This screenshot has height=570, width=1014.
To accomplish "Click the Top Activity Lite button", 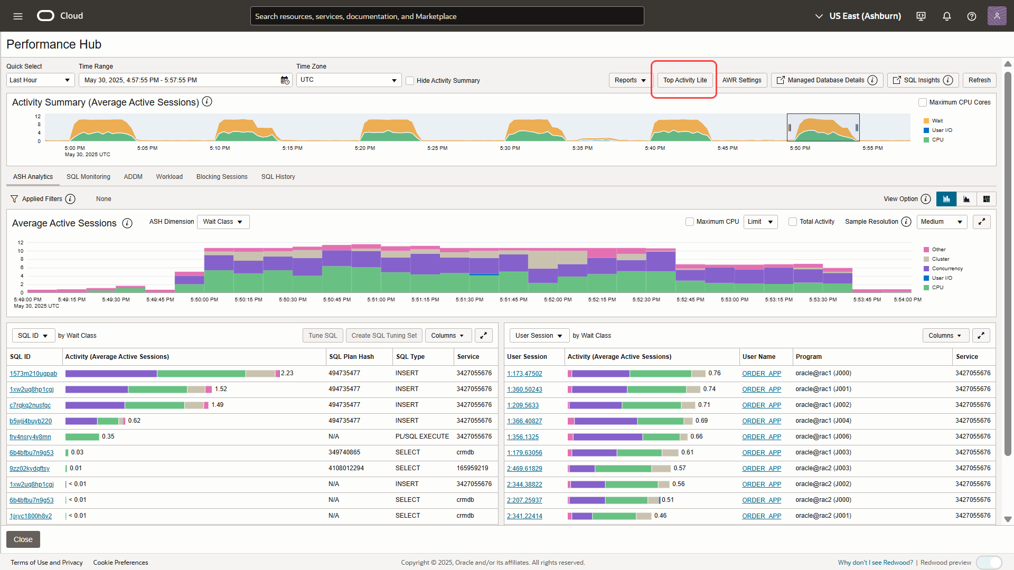I will pyautogui.click(x=685, y=80).
